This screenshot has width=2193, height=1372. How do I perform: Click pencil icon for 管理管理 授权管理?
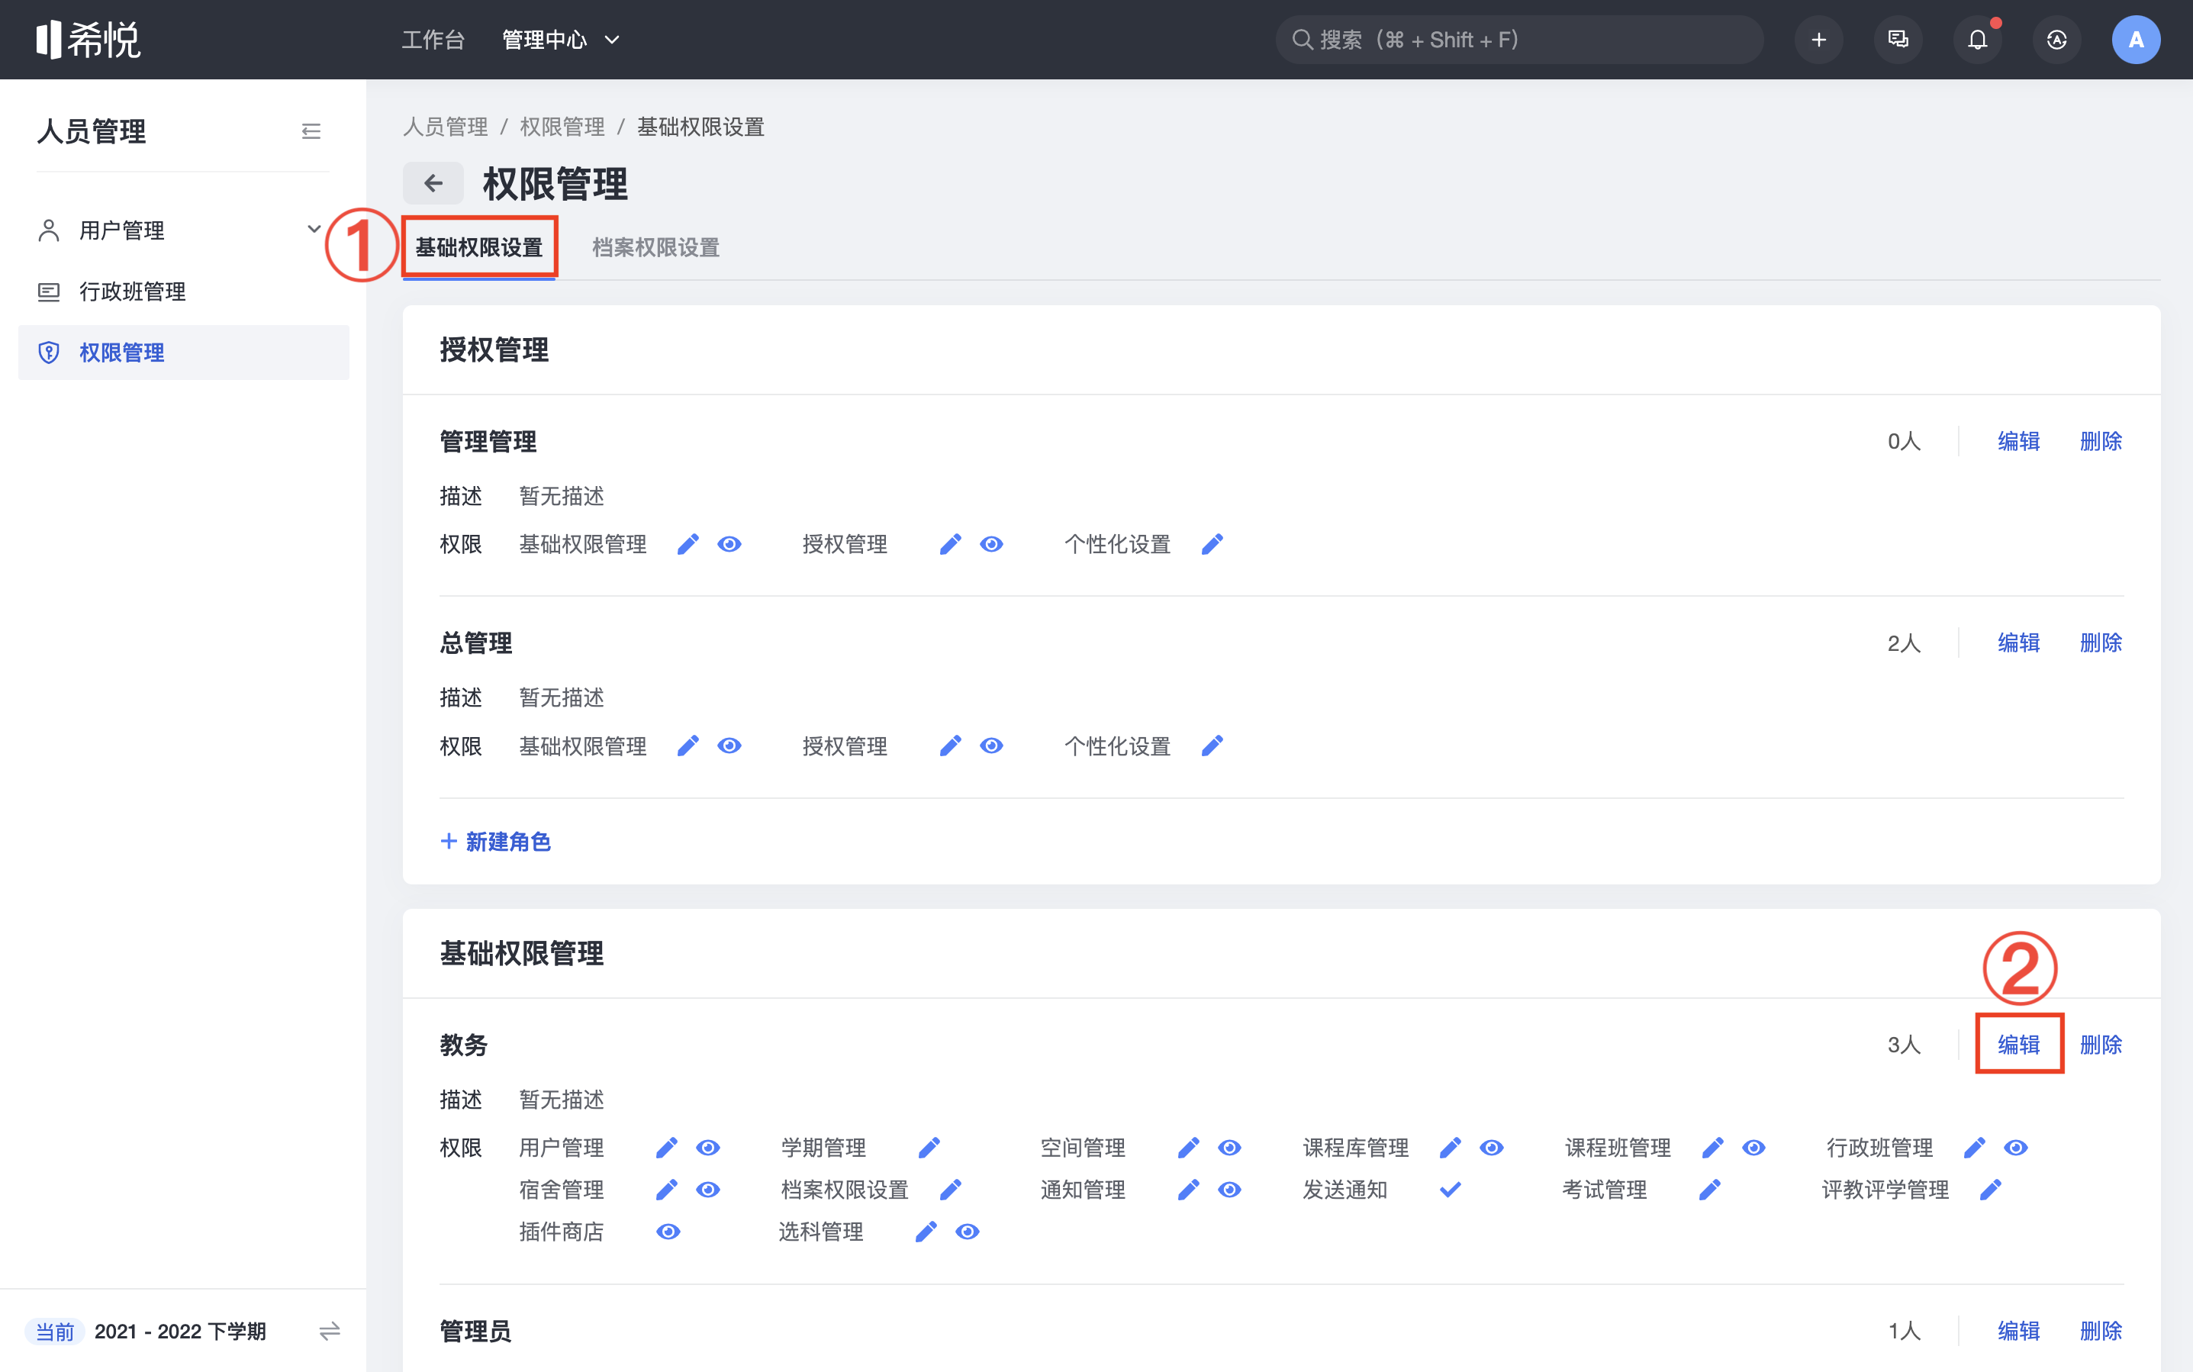pos(950,543)
